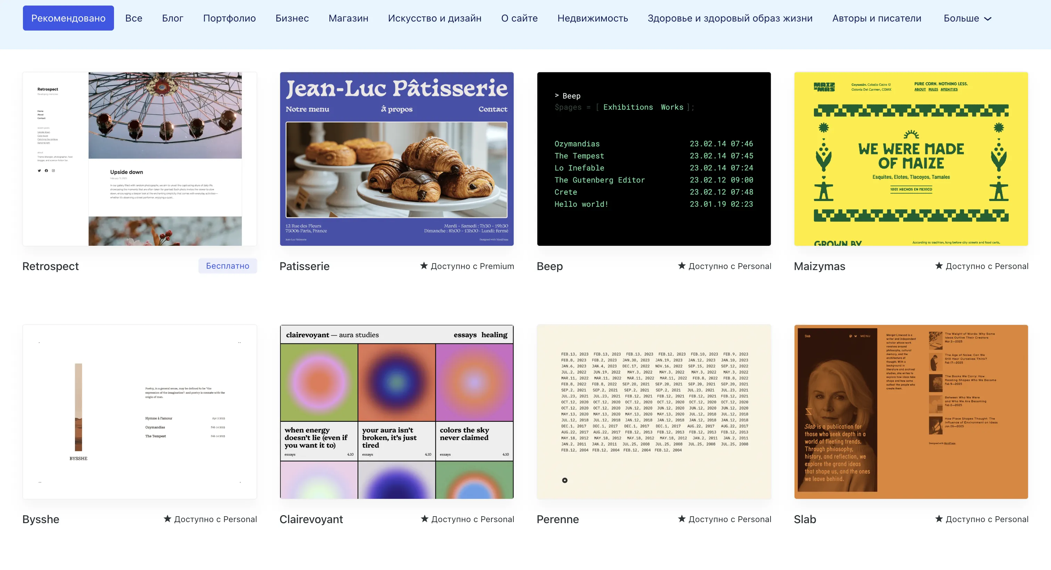Open the Patisserie theme preview thumbnail
The width and height of the screenshot is (1051, 570).
click(397, 159)
